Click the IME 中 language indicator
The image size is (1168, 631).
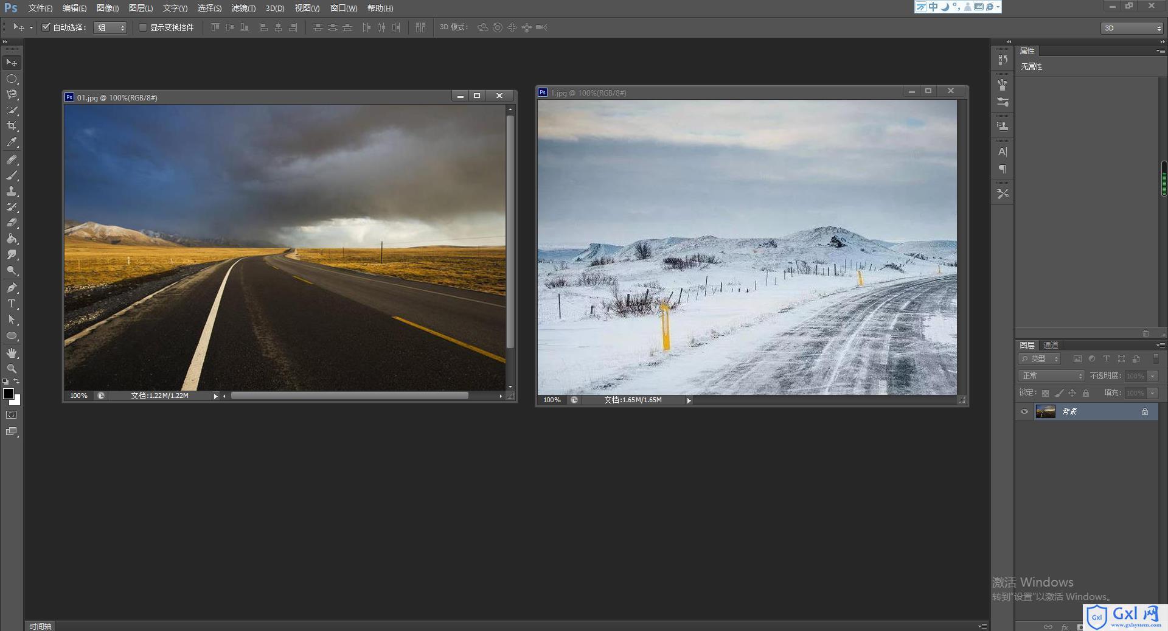coord(933,7)
